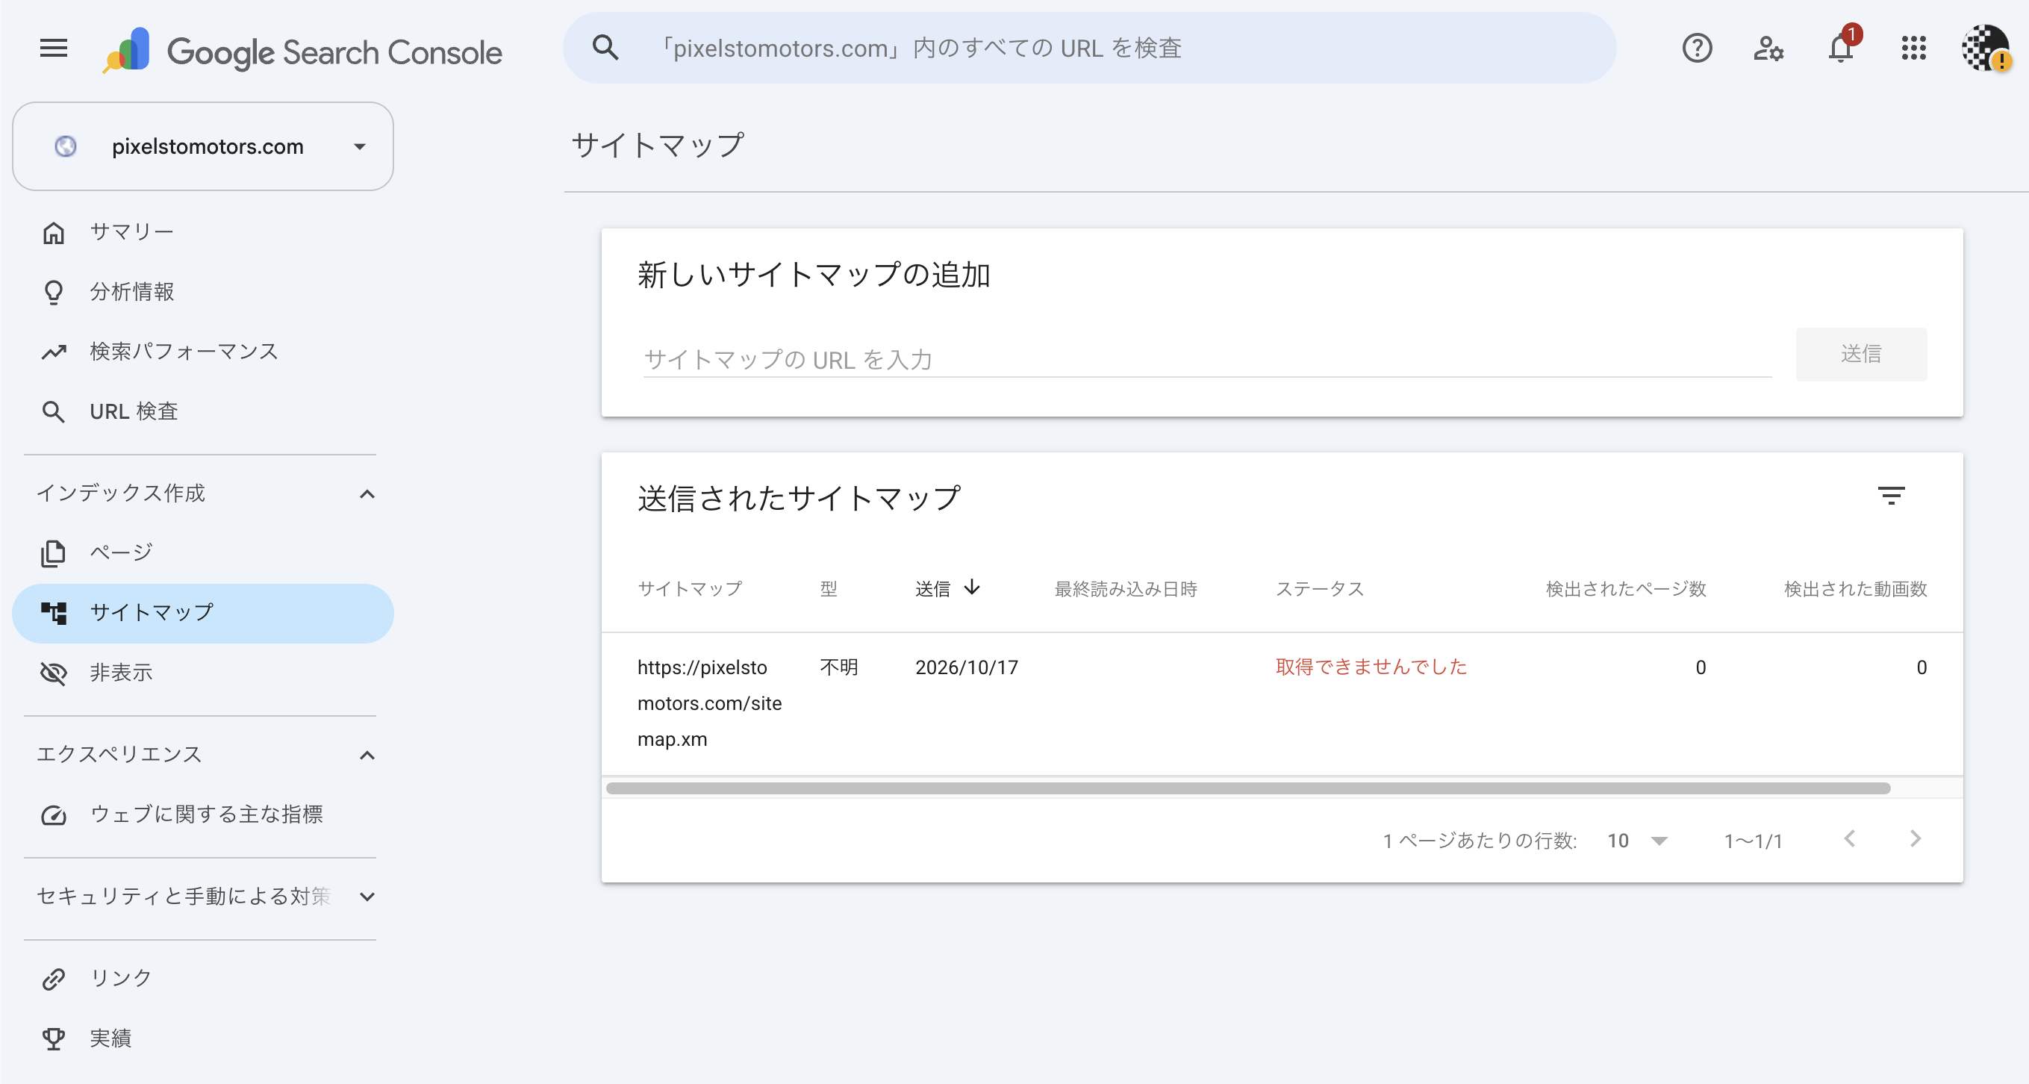
Task: Click the lightbulb icon for 分析情報
Action: pyautogui.click(x=54, y=292)
